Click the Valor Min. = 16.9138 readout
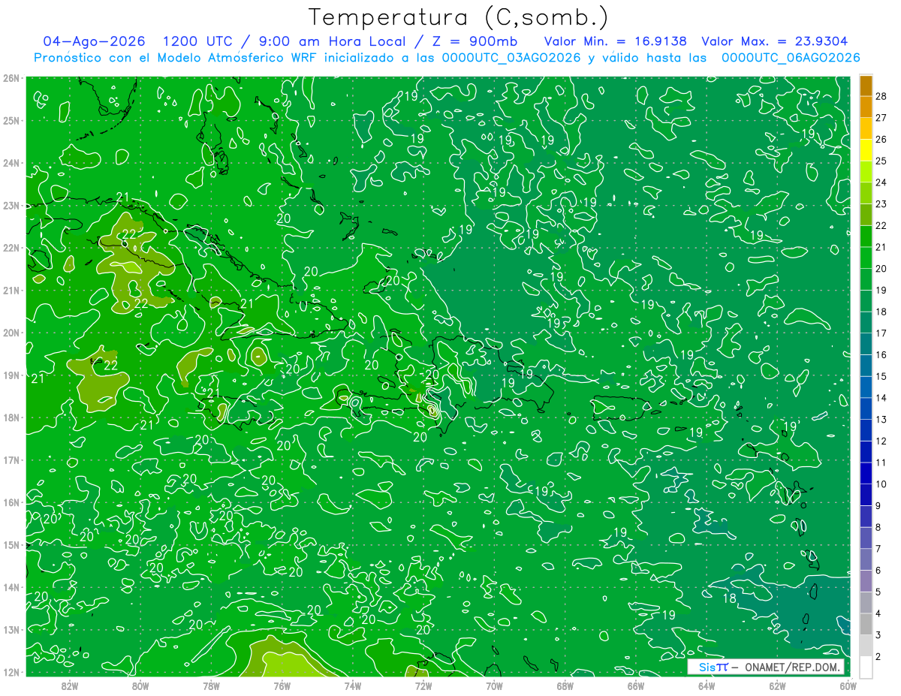Screen dimensions: 901x696 pyautogui.click(x=615, y=41)
